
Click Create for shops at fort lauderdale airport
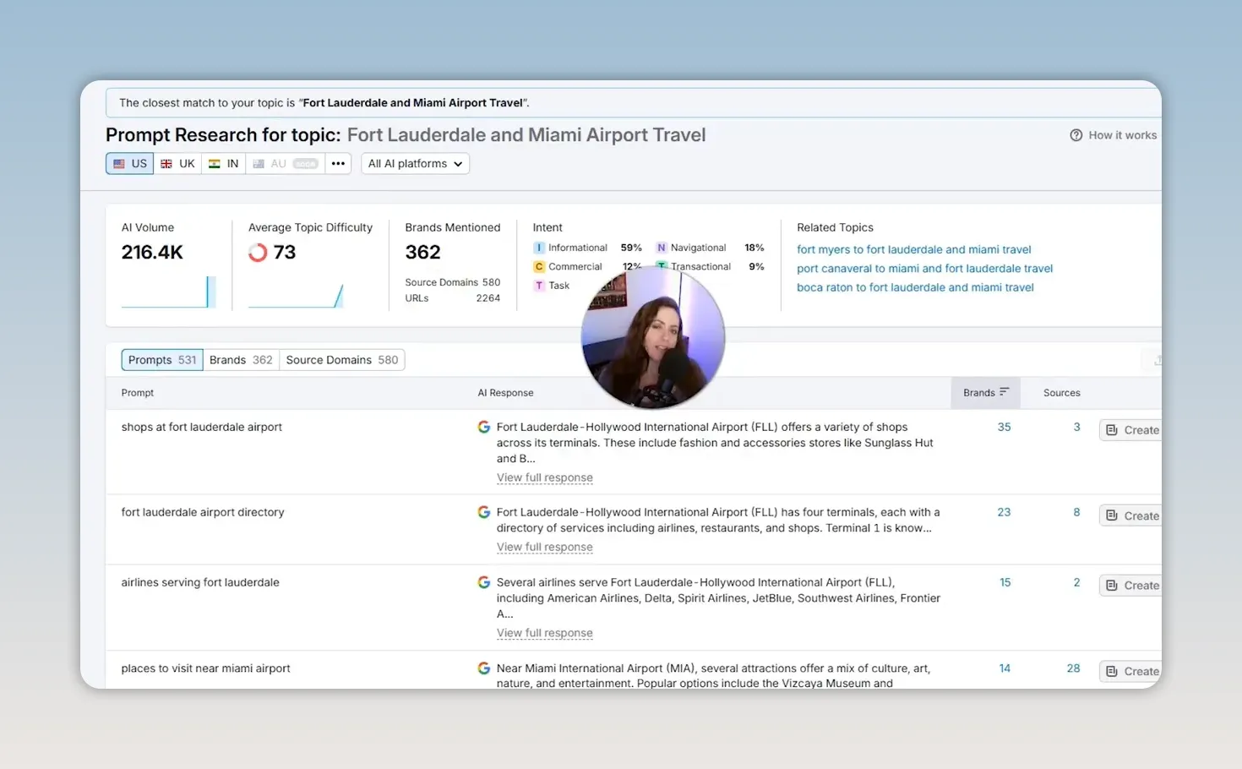[1130, 430]
